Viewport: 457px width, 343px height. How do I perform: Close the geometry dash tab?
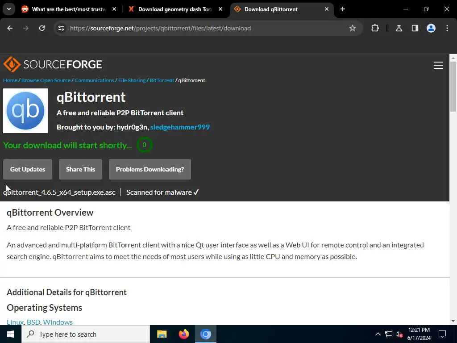pos(220,9)
